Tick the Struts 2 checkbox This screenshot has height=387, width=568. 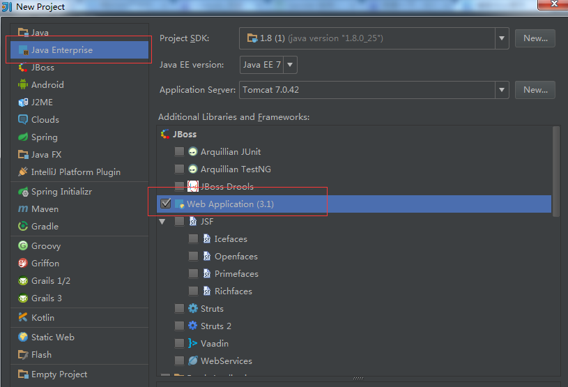179,326
